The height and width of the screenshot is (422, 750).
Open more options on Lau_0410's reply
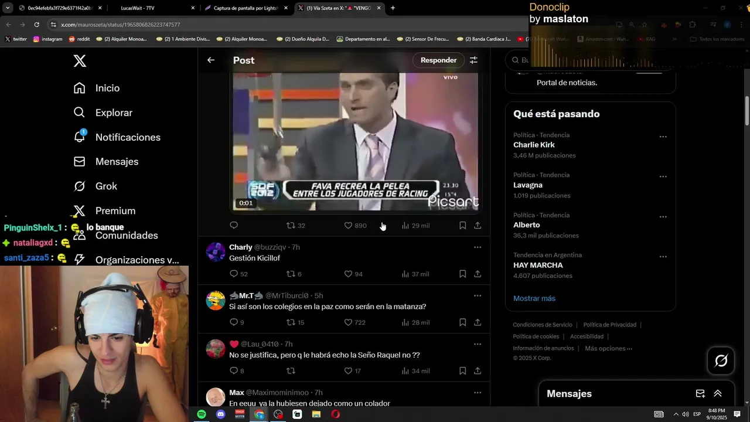coord(478,344)
